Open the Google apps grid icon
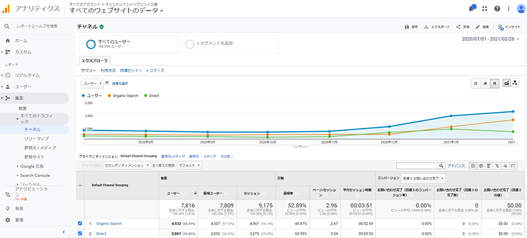Screen dimensions: 527x238 tap(485, 9)
